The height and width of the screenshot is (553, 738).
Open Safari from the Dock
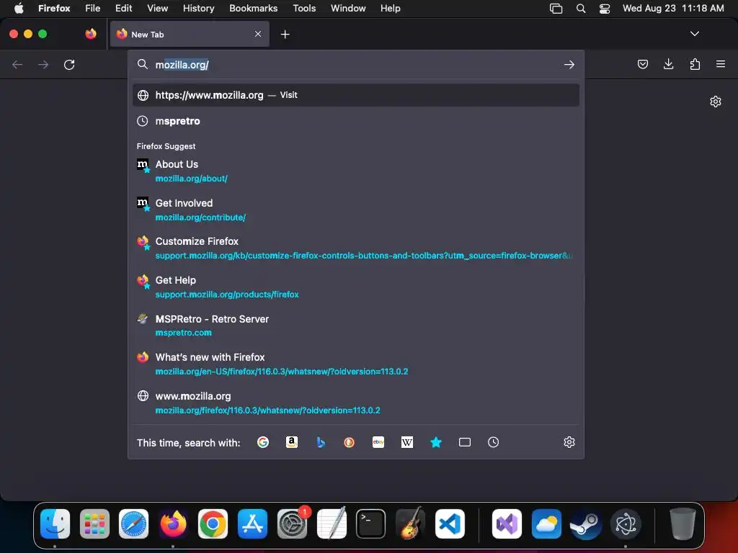point(133,523)
